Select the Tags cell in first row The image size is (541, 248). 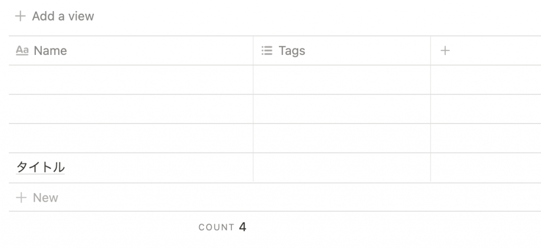342,80
